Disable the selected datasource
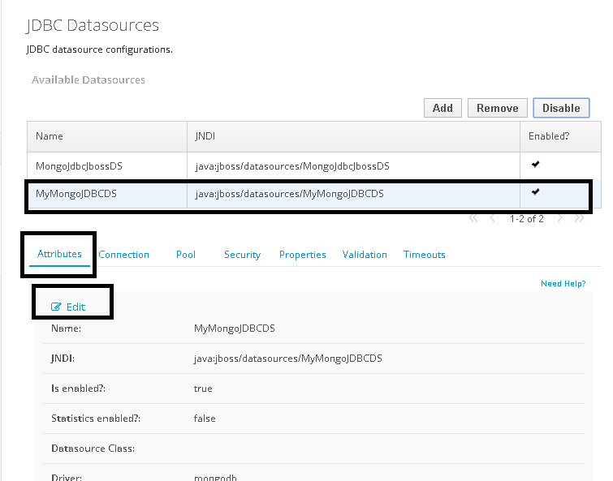This screenshot has height=481, width=613. pos(560,108)
